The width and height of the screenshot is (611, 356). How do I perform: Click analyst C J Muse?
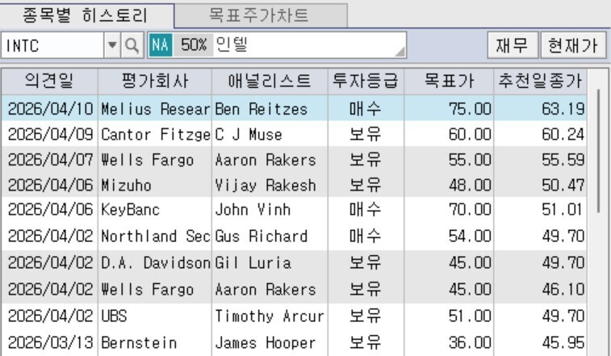[x=249, y=135]
